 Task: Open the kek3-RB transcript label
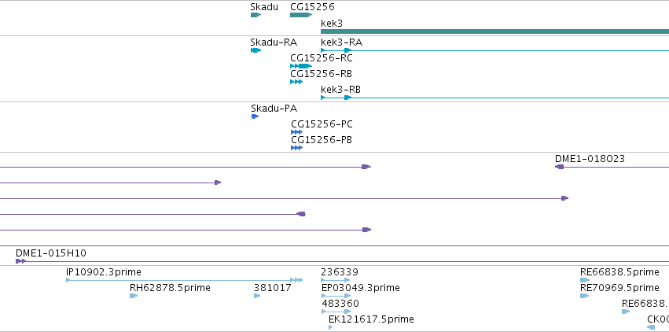[340, 89]
